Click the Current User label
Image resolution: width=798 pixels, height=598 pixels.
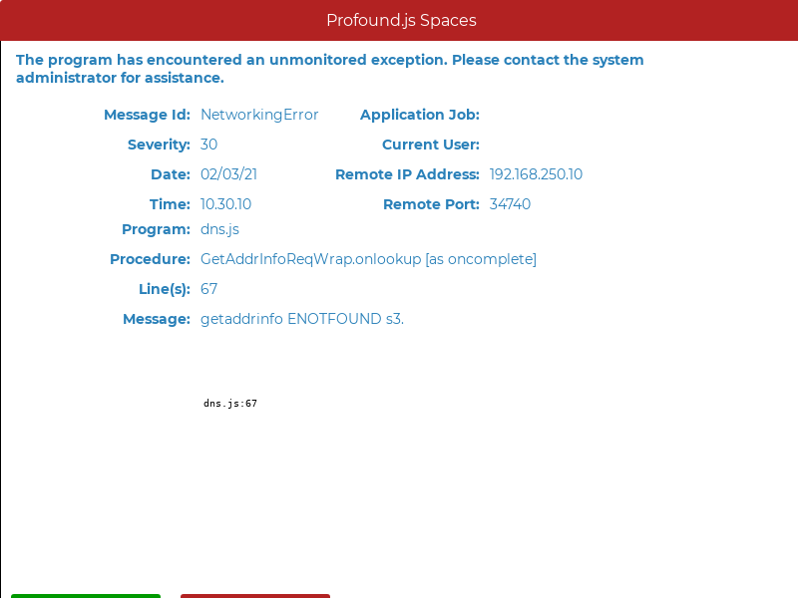(x=430, y=145)
